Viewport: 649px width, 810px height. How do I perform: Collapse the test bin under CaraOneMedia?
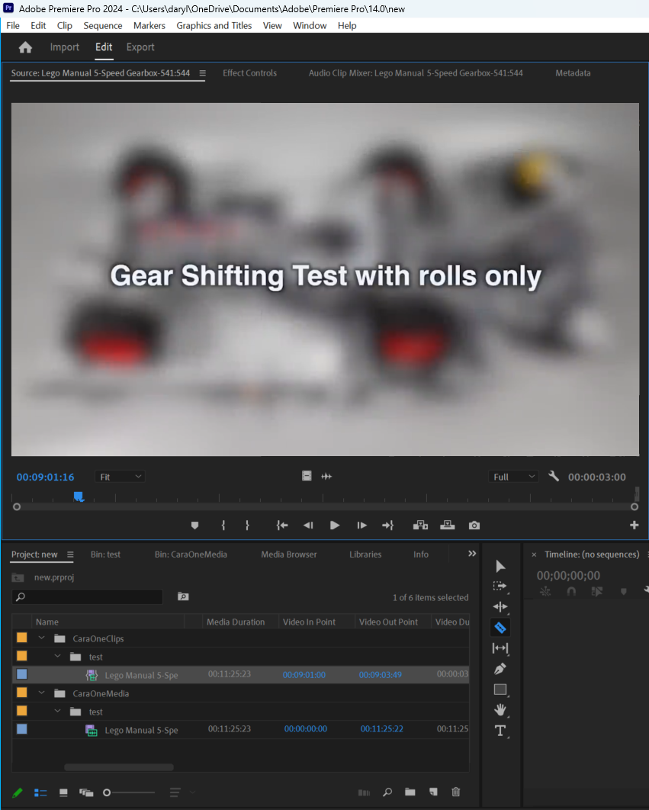tap(57, 711)
